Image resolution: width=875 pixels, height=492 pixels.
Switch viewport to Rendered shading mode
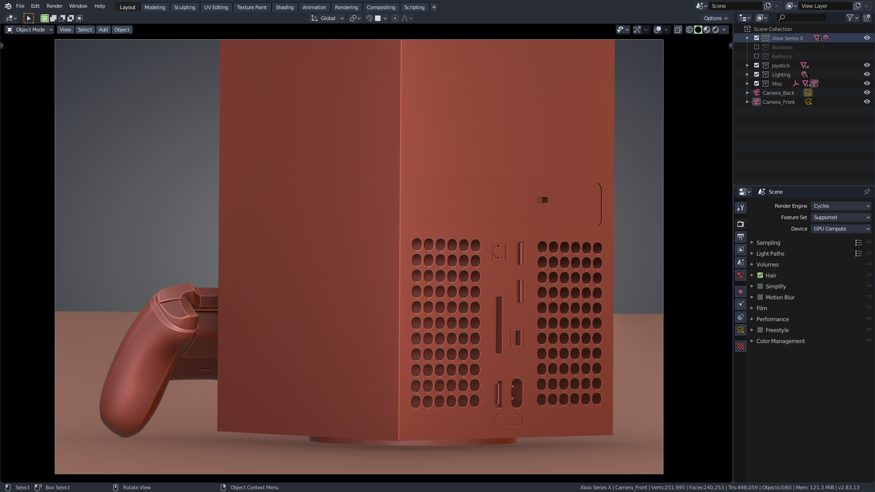[715, 29]
